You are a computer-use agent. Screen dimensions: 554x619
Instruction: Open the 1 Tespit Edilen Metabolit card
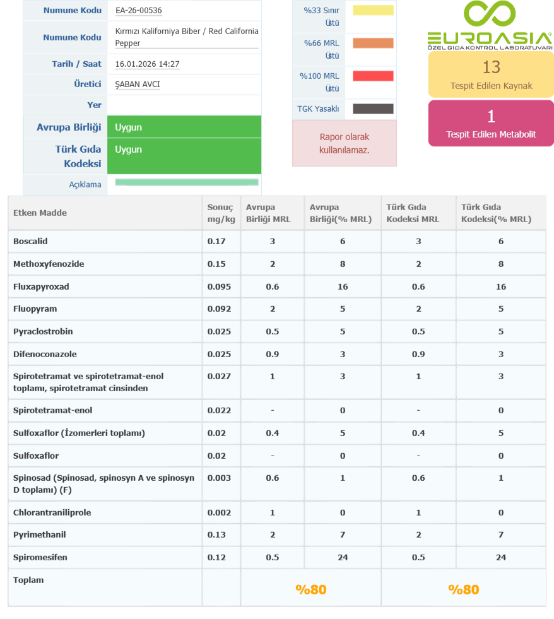[x=491, y=124]
